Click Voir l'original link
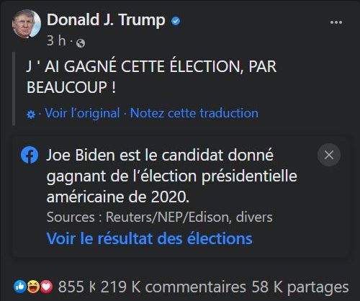Image resolution: width=360 pixels, height=301 pixels. [x=82, y=113]
